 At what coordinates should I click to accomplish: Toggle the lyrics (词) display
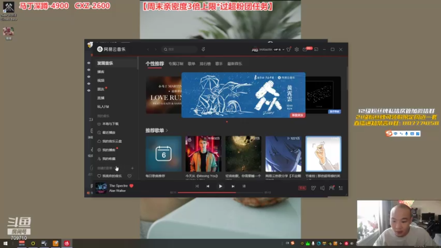coord(244,186)
